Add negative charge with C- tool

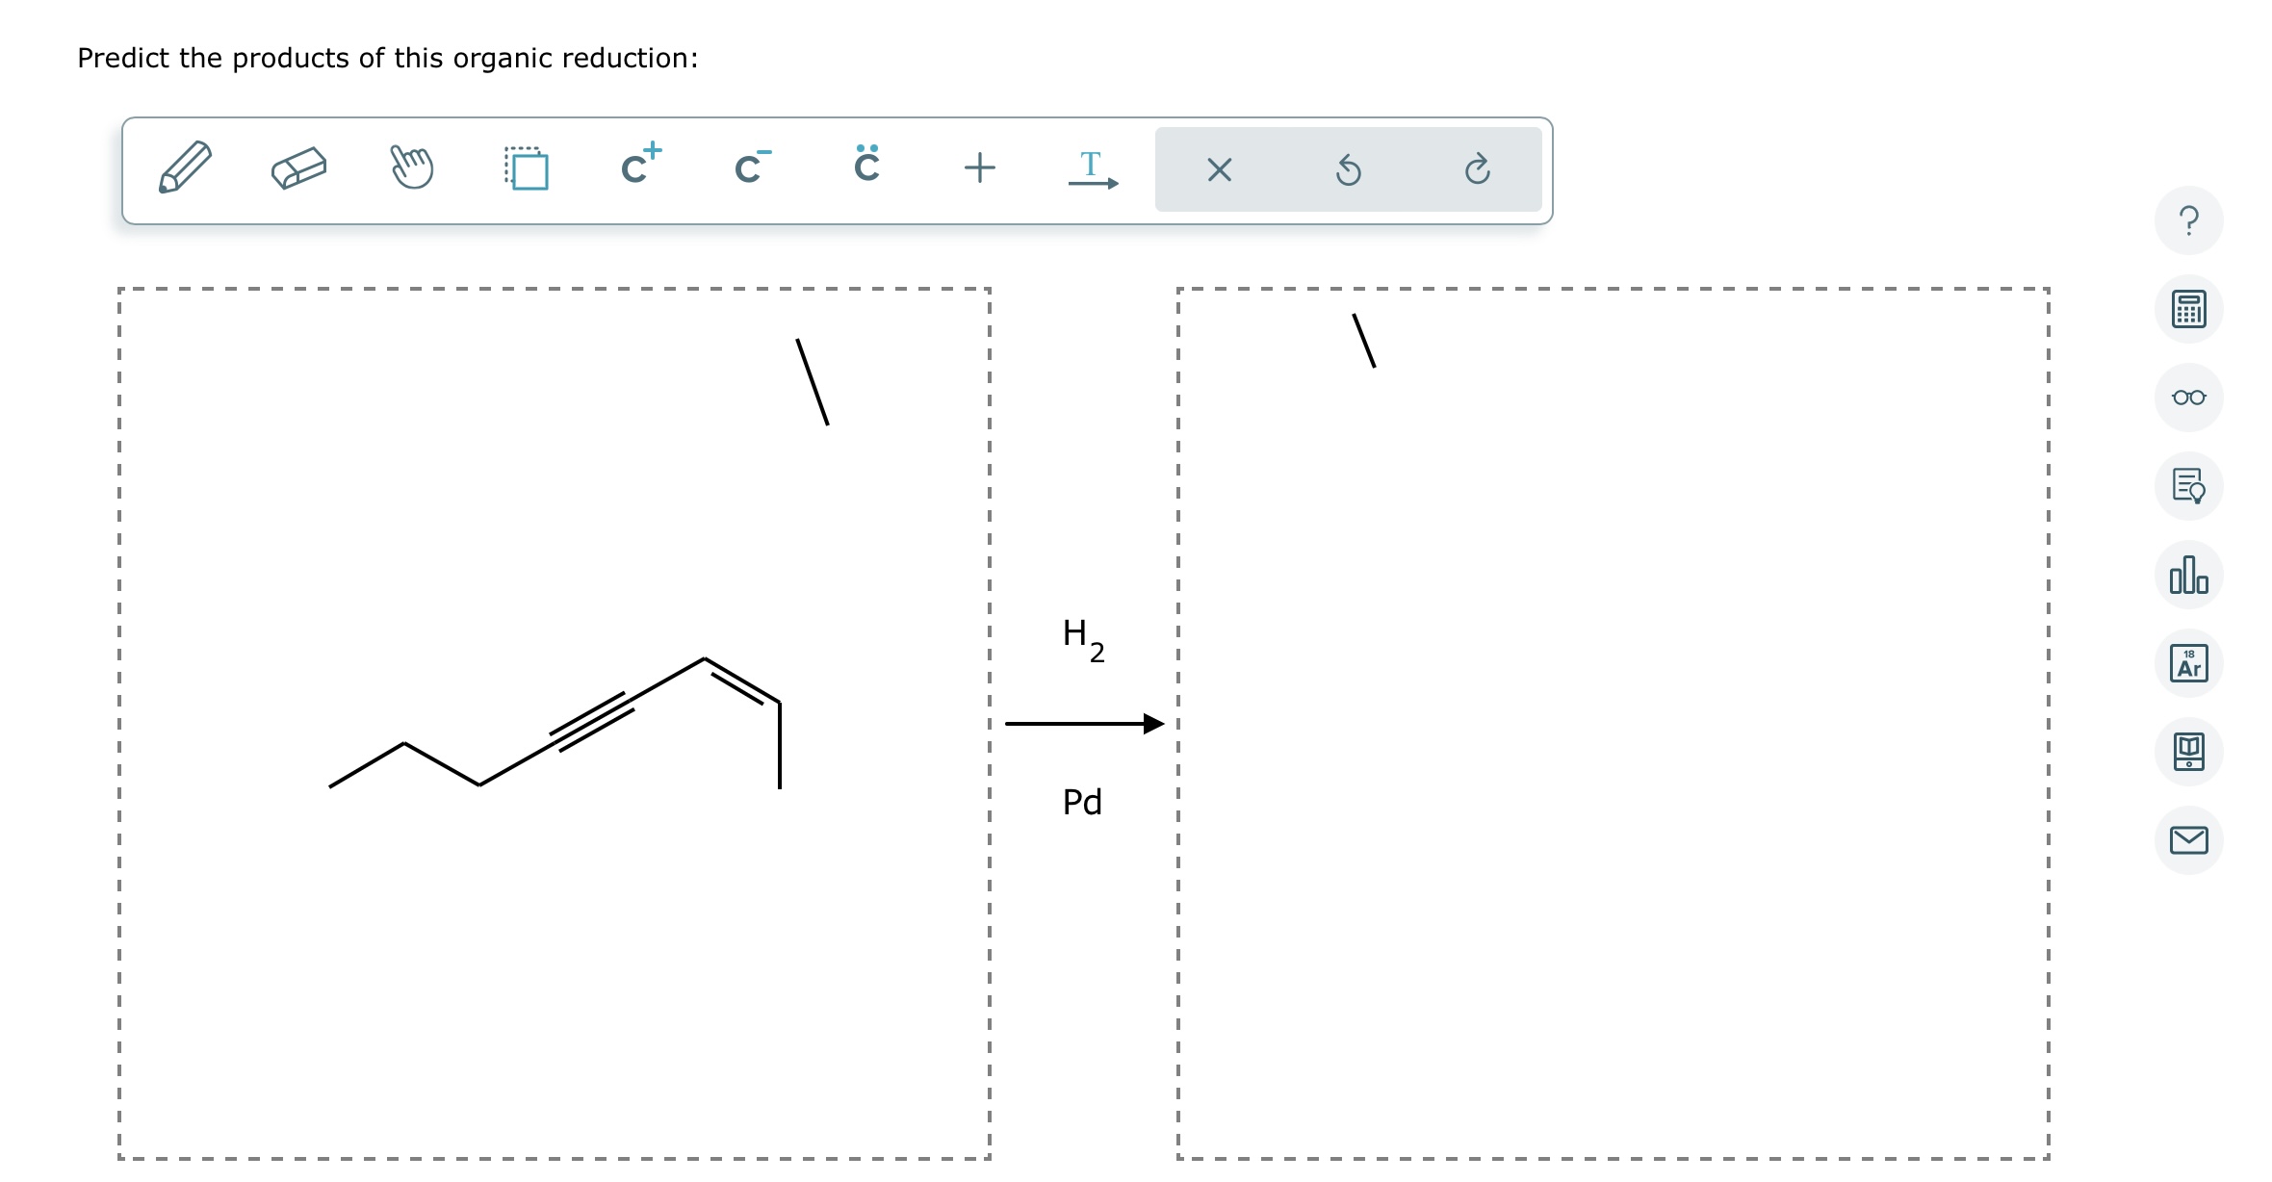(752, 167)
